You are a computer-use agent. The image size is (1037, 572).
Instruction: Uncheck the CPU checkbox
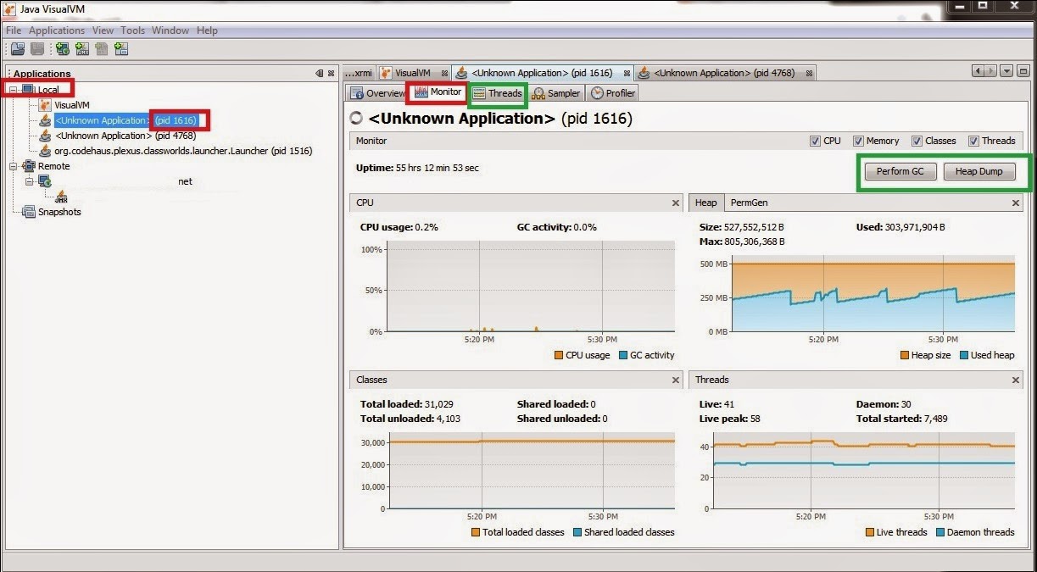pyautogui.click(x=815, y=141)
